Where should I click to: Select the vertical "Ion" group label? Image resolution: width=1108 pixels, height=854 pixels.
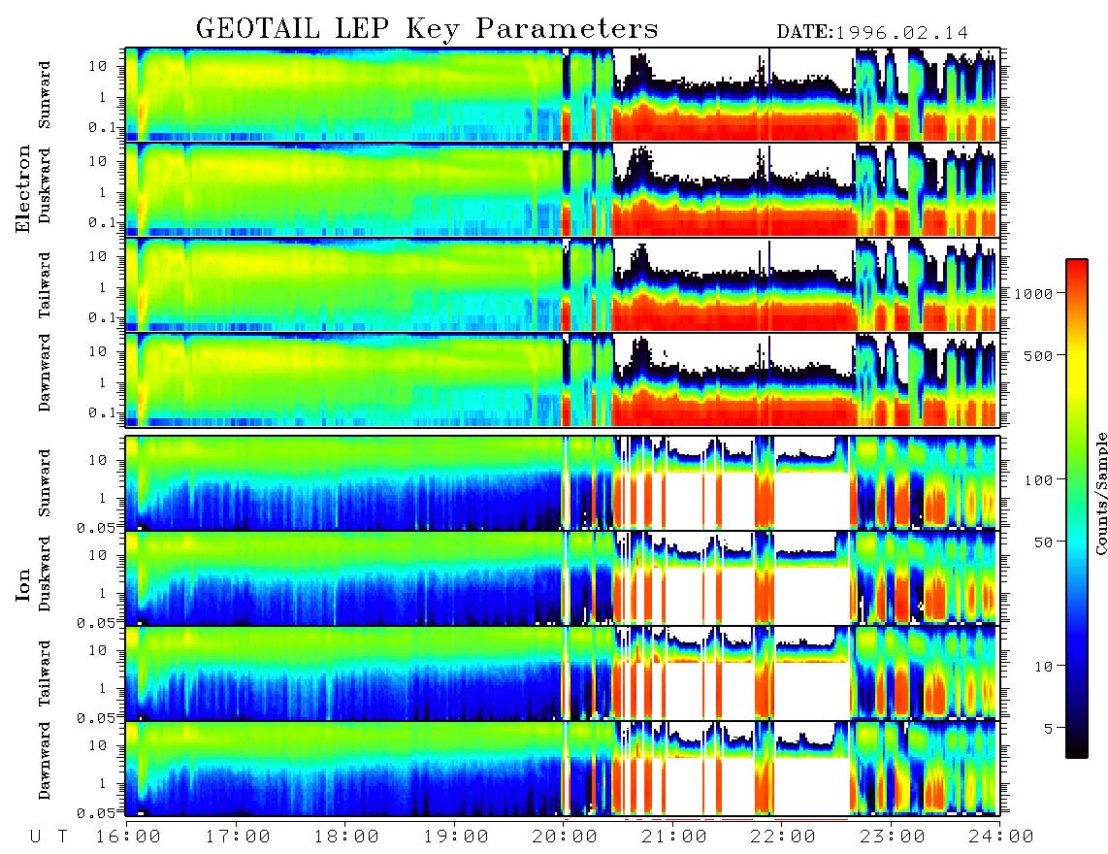click(x=23, y=584)
